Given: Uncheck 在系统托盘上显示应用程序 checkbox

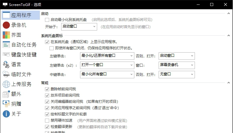Looking at the screenshot, I should (x=47, y=42).
